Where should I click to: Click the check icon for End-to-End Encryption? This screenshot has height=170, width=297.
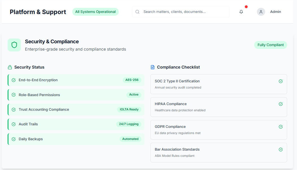tap(14, 80)
